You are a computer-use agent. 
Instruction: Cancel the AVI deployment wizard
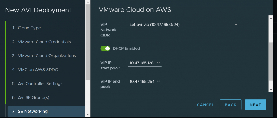206,105
